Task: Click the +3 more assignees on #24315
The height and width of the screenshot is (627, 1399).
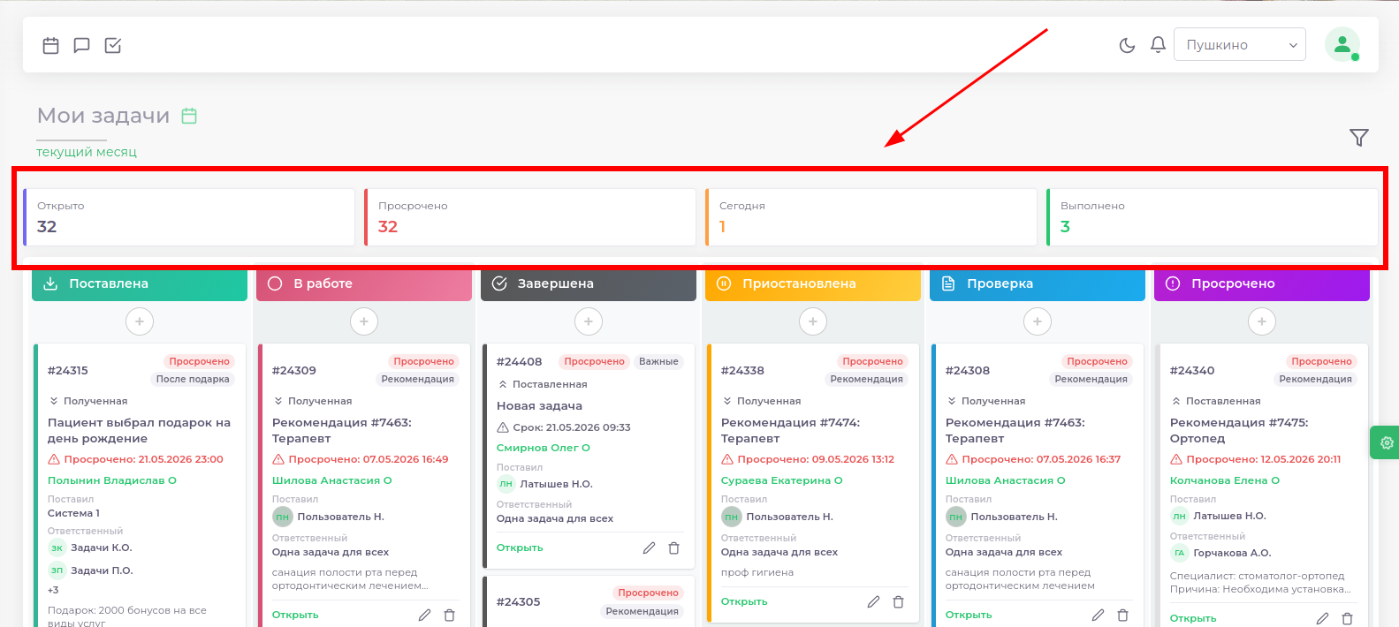Action: click(x=53, y=590)
